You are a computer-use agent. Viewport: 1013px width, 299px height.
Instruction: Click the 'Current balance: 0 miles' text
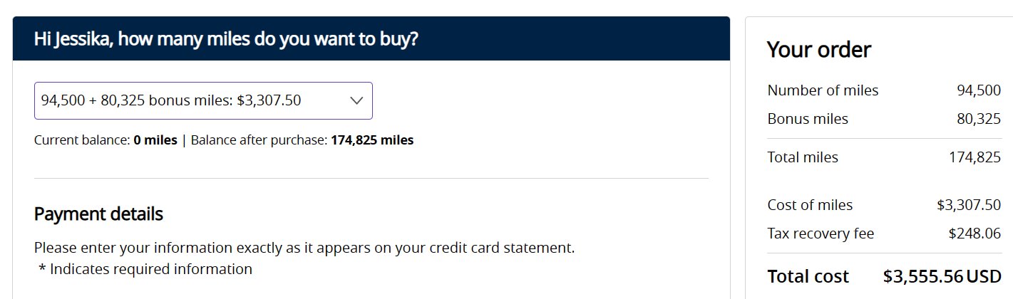(x=106, y=140)
